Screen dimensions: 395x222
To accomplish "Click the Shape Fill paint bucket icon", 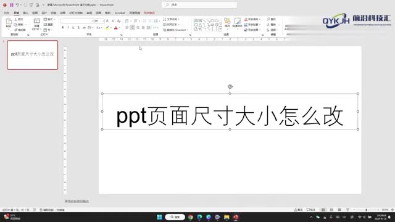I will (x=246, y=19).
